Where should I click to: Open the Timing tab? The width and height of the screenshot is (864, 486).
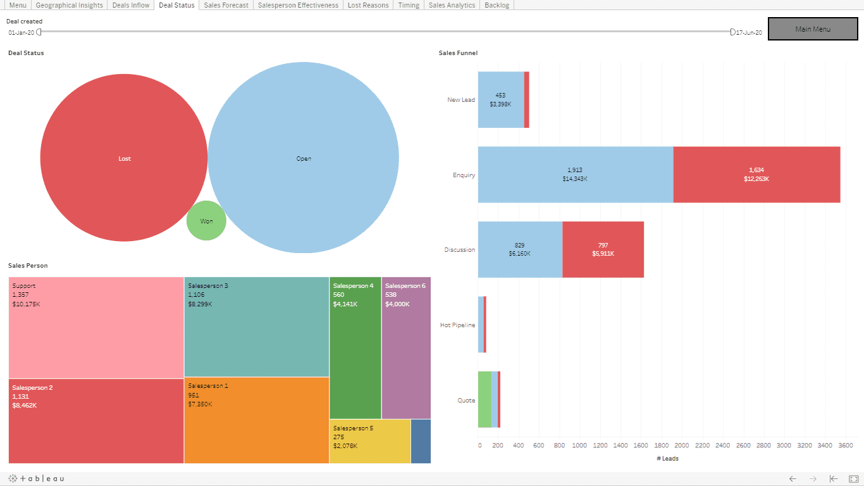pyautogui.click(x=409, y=5)
